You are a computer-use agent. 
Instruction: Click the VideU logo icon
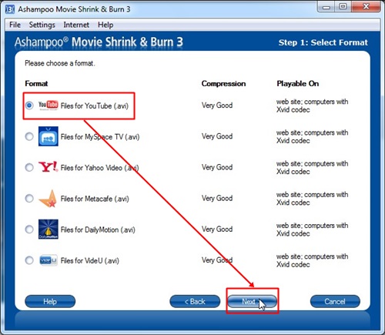click(x=49, y=260)
